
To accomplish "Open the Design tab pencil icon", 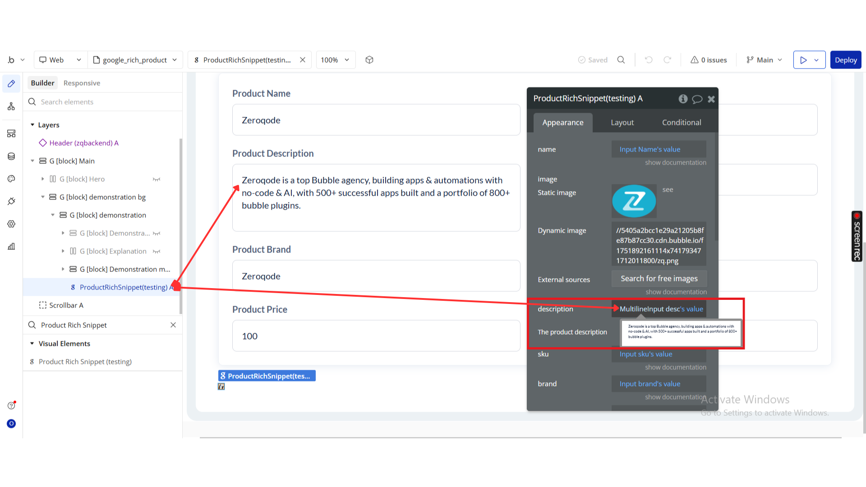I will tap(11, 83).
